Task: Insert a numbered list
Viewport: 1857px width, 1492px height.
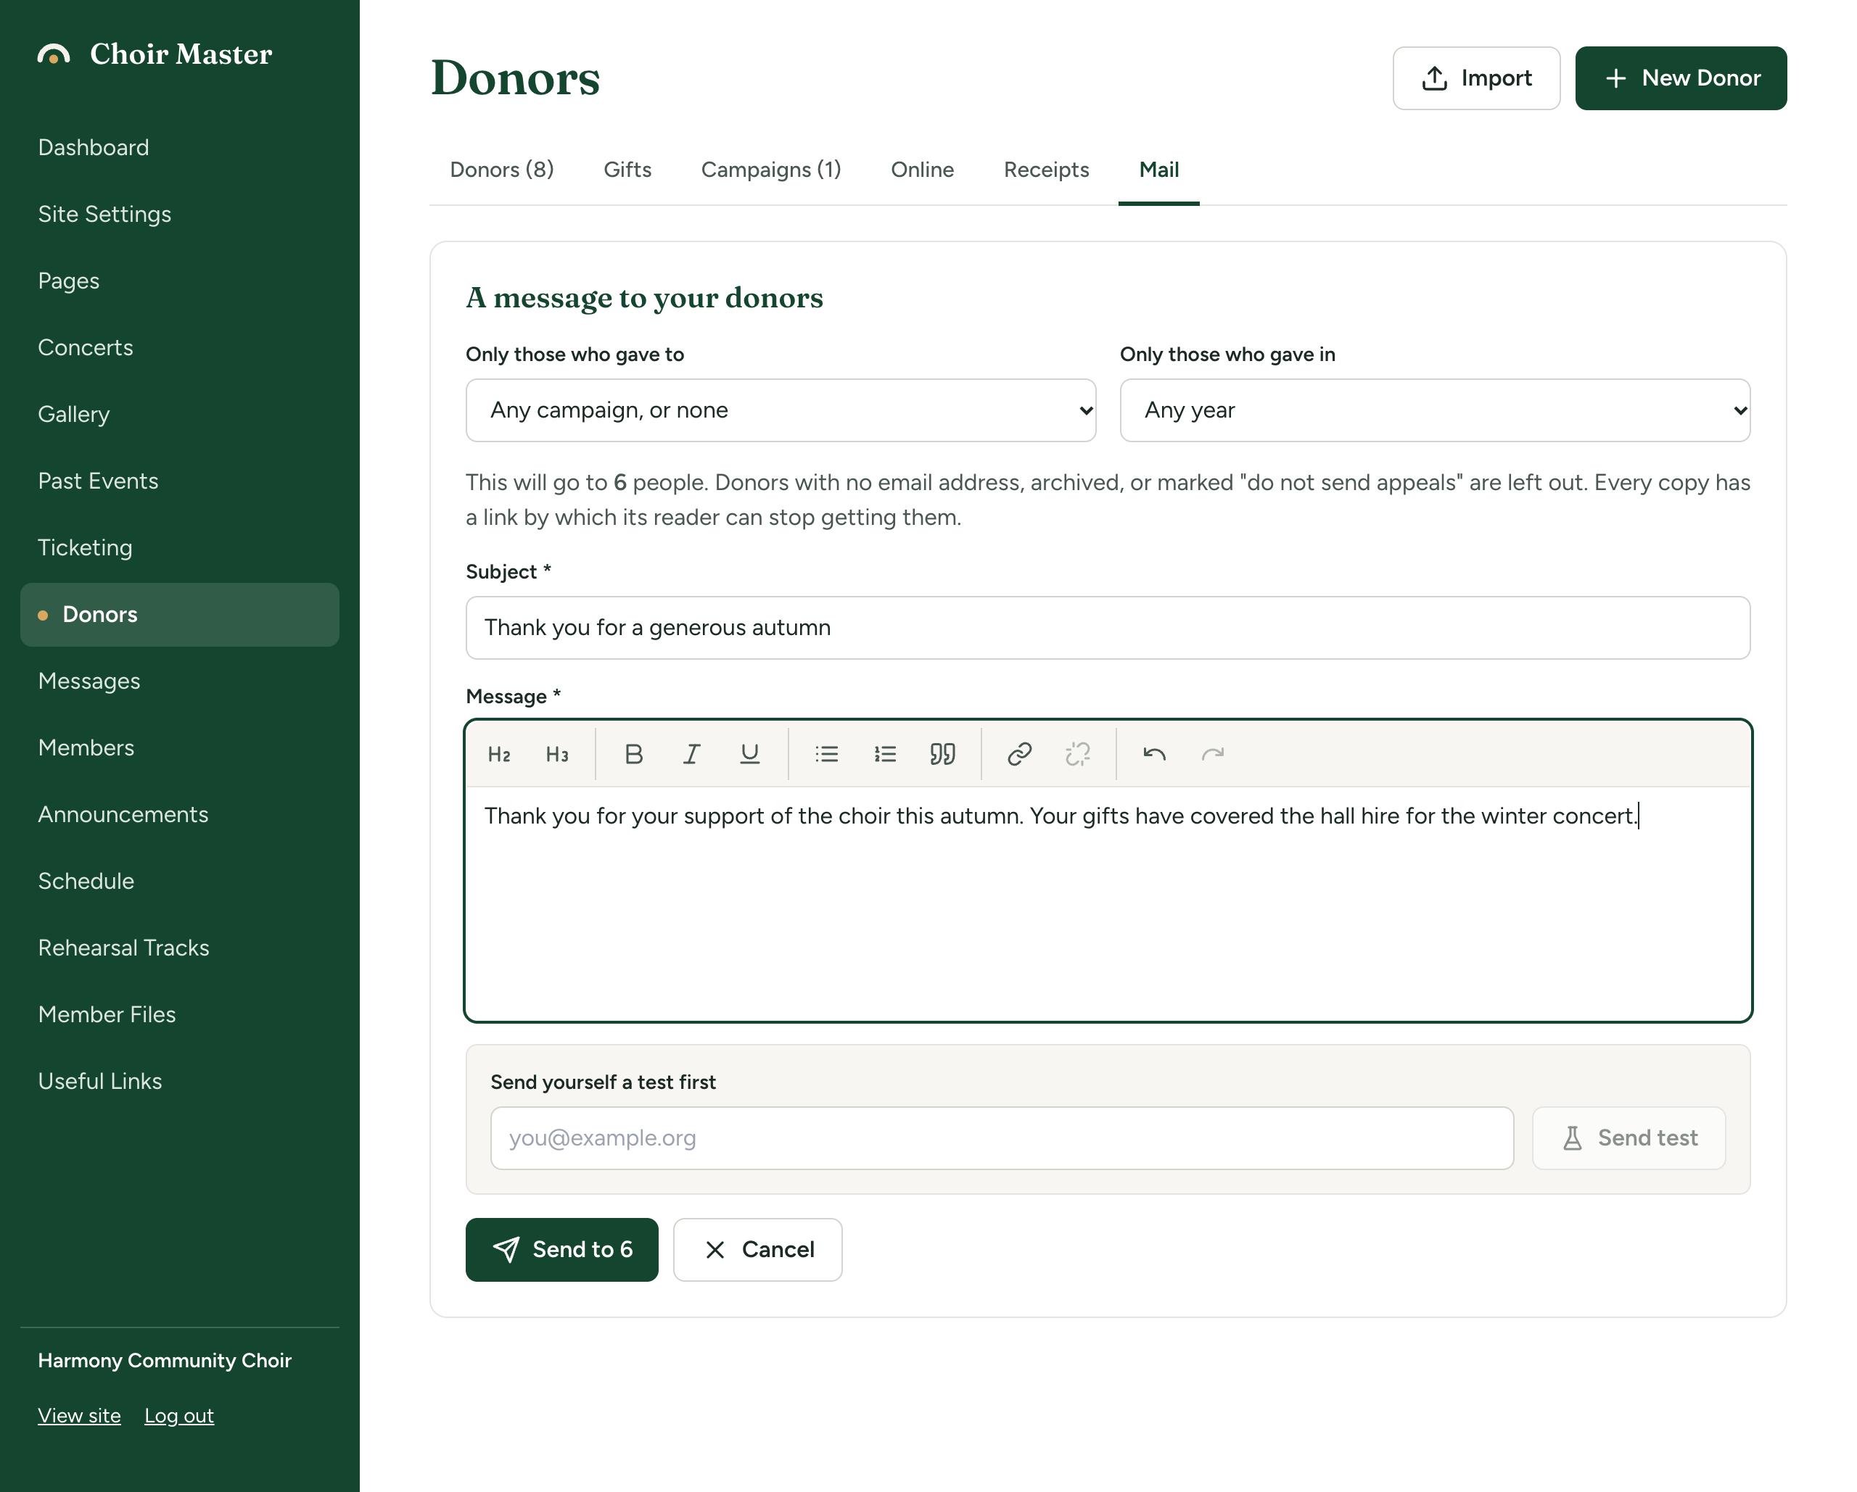Action: click(x=884, y=754)
